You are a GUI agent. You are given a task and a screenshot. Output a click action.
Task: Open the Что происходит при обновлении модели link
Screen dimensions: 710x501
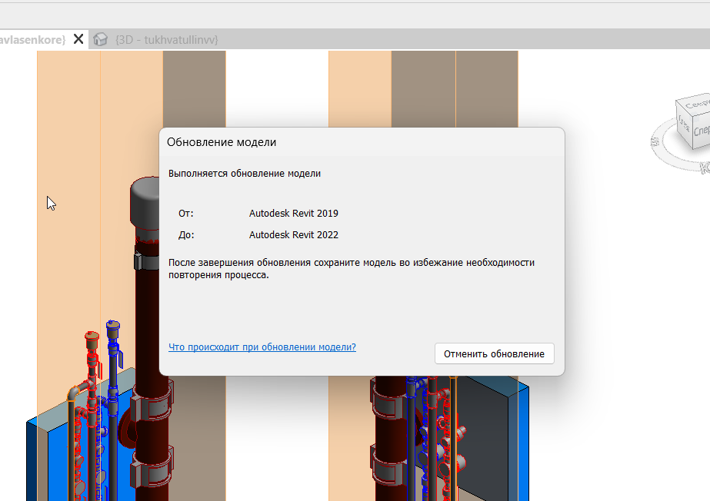[262, 347]
